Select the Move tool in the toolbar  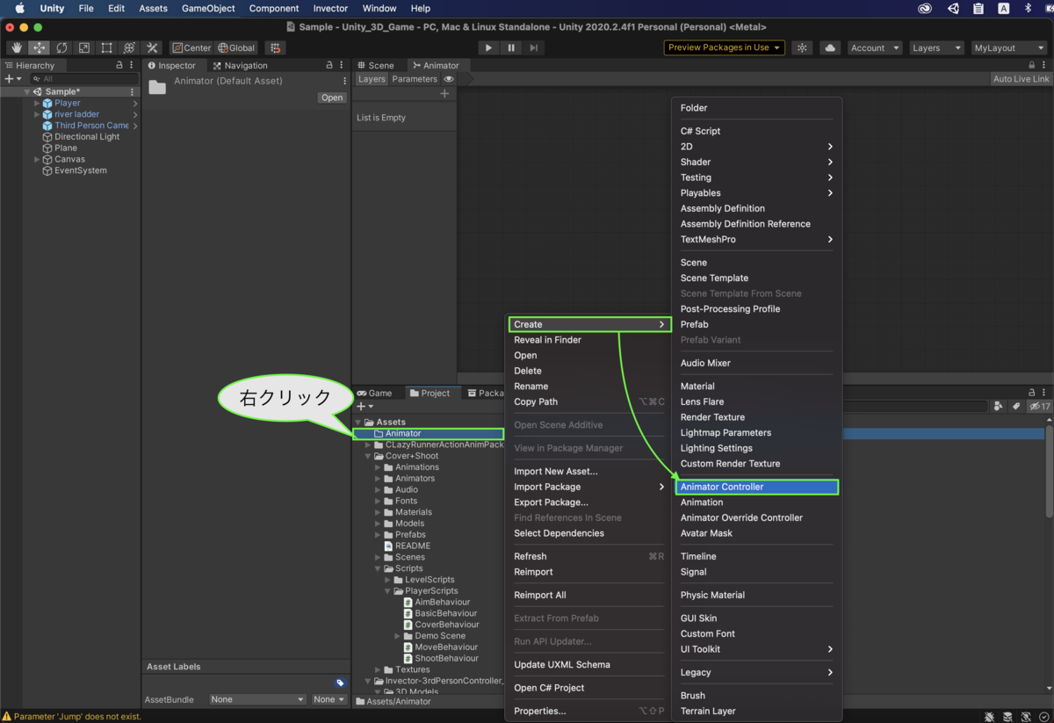[39, 47]
